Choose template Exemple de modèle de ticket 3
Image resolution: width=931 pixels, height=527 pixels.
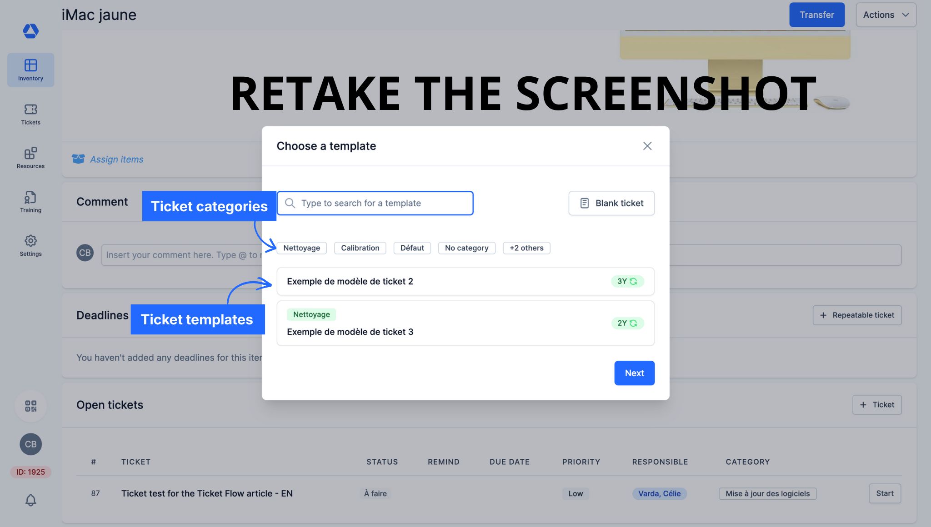click(x=465, y=323)
